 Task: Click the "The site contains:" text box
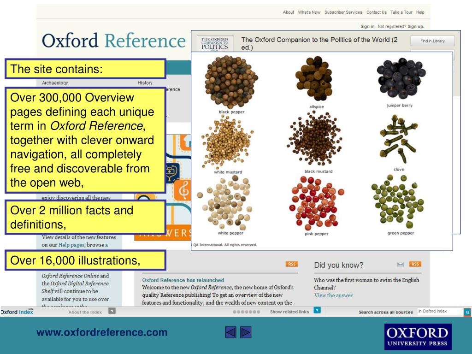click(x=85, y=69)
